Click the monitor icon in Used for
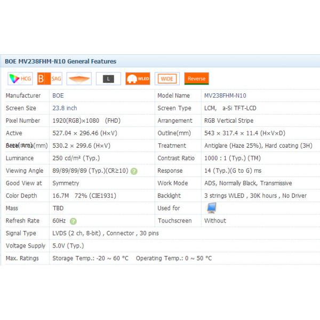This screenshot has width=320, height=320. (x=211, y=208)
